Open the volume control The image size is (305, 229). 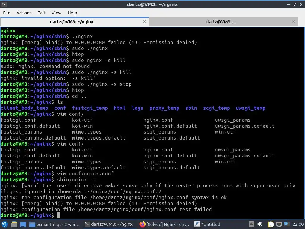260,224
